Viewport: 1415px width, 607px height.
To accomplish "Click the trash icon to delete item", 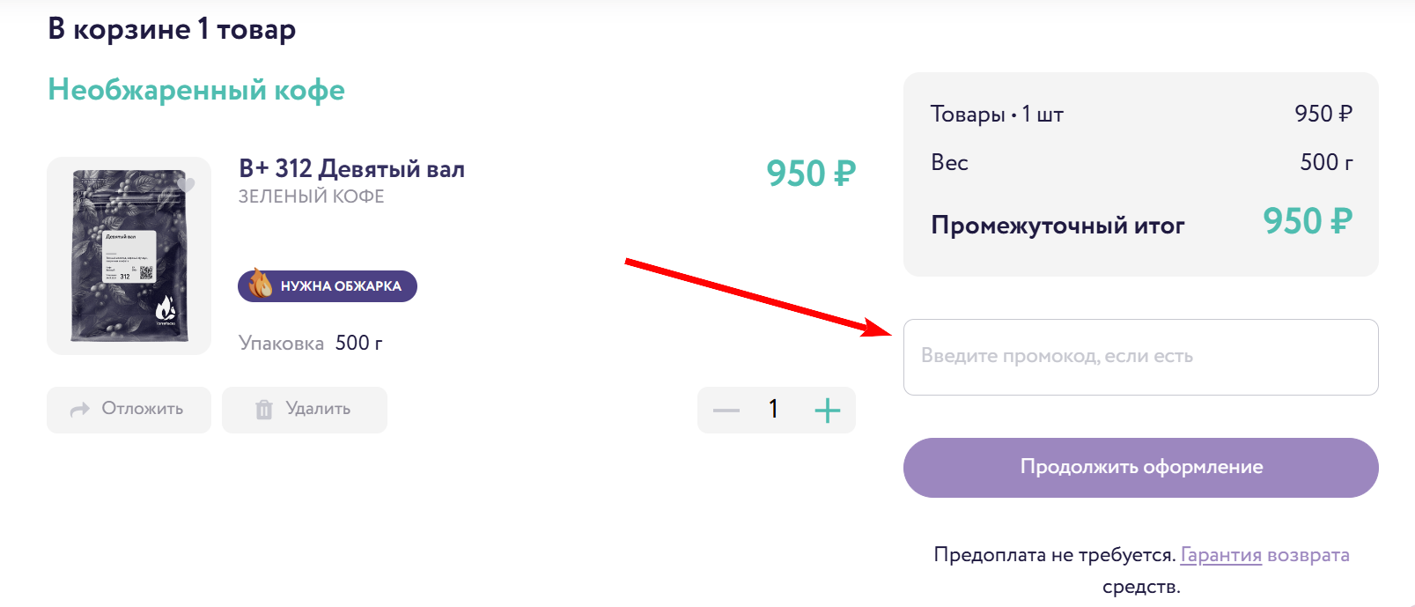I will (264, 410).
